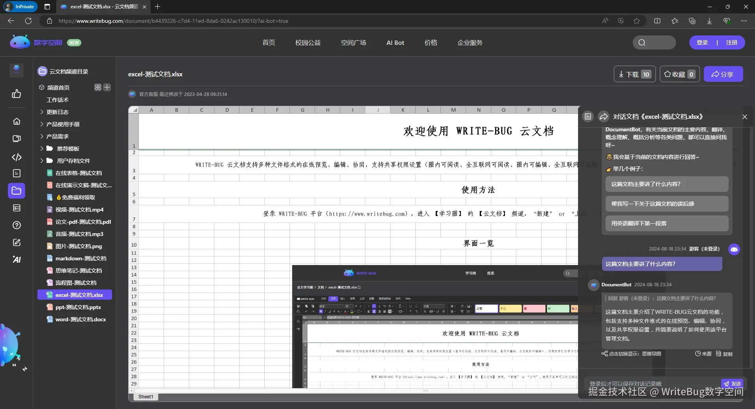Click the document summary icon in chat header

pyautogui.click(x=588, y=116)
